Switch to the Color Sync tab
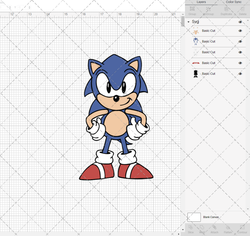 click(233, 2)
